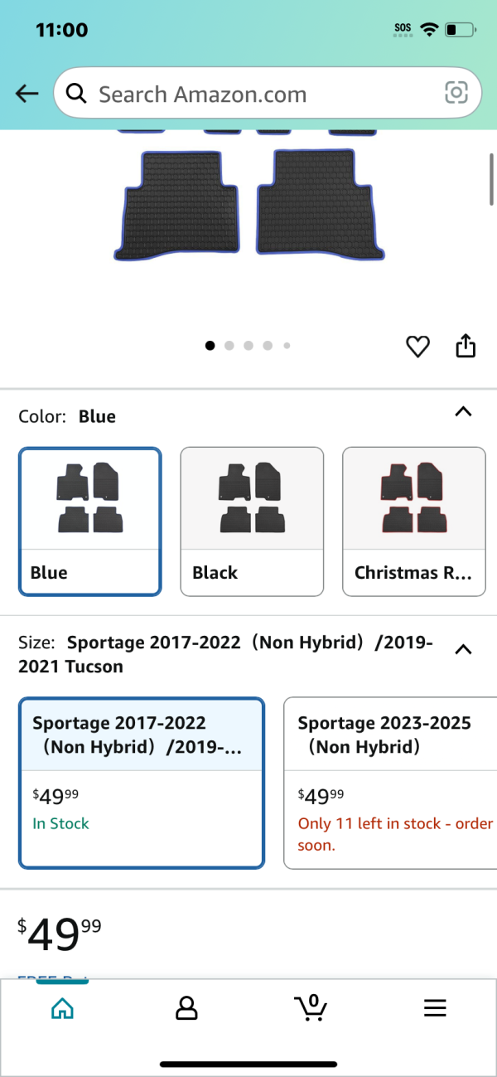497x1077 pixels.
Task: Tap the back arrow
Action: pyautogui.click(x=27, y=94)
